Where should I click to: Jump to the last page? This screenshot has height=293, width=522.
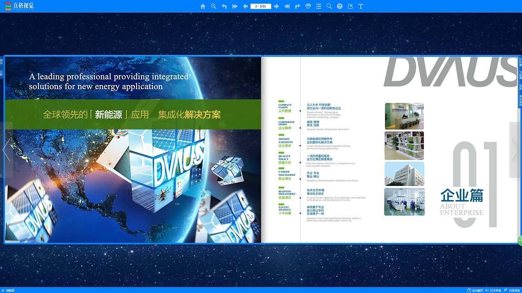point(287,6)
